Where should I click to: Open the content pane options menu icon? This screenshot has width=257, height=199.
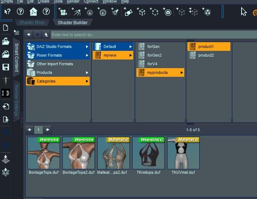pos(17,32)
